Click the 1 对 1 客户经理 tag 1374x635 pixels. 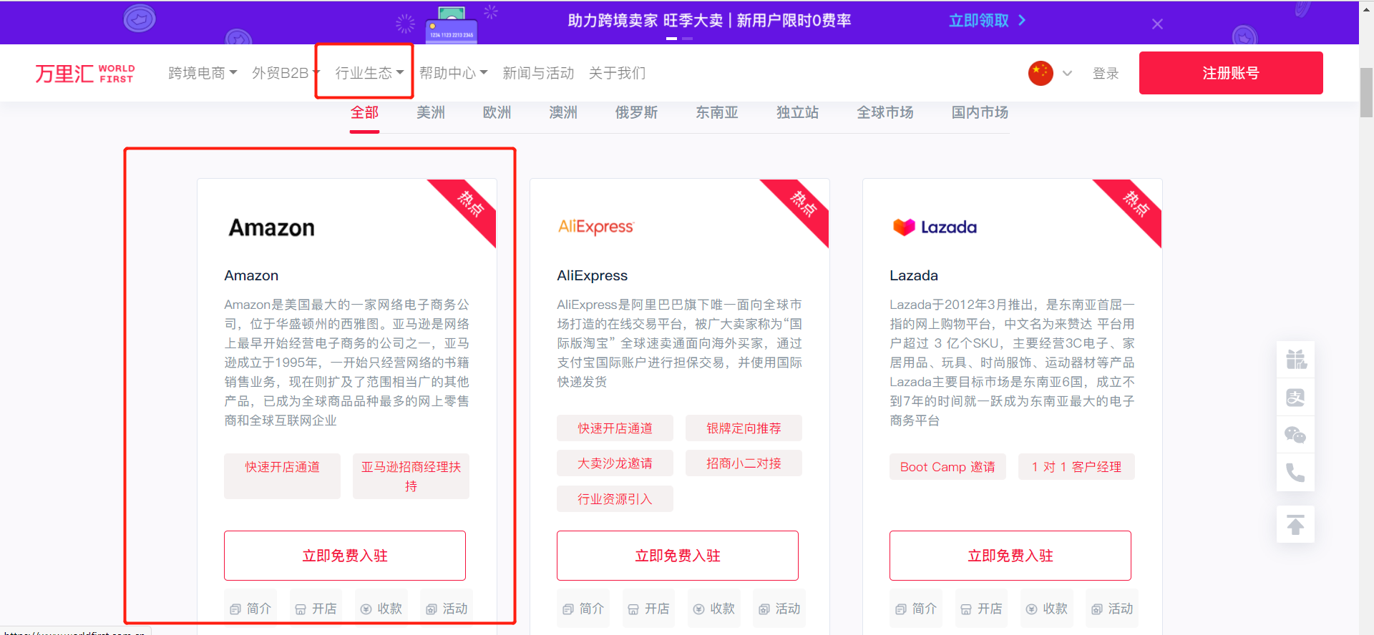click(1076, 467)
